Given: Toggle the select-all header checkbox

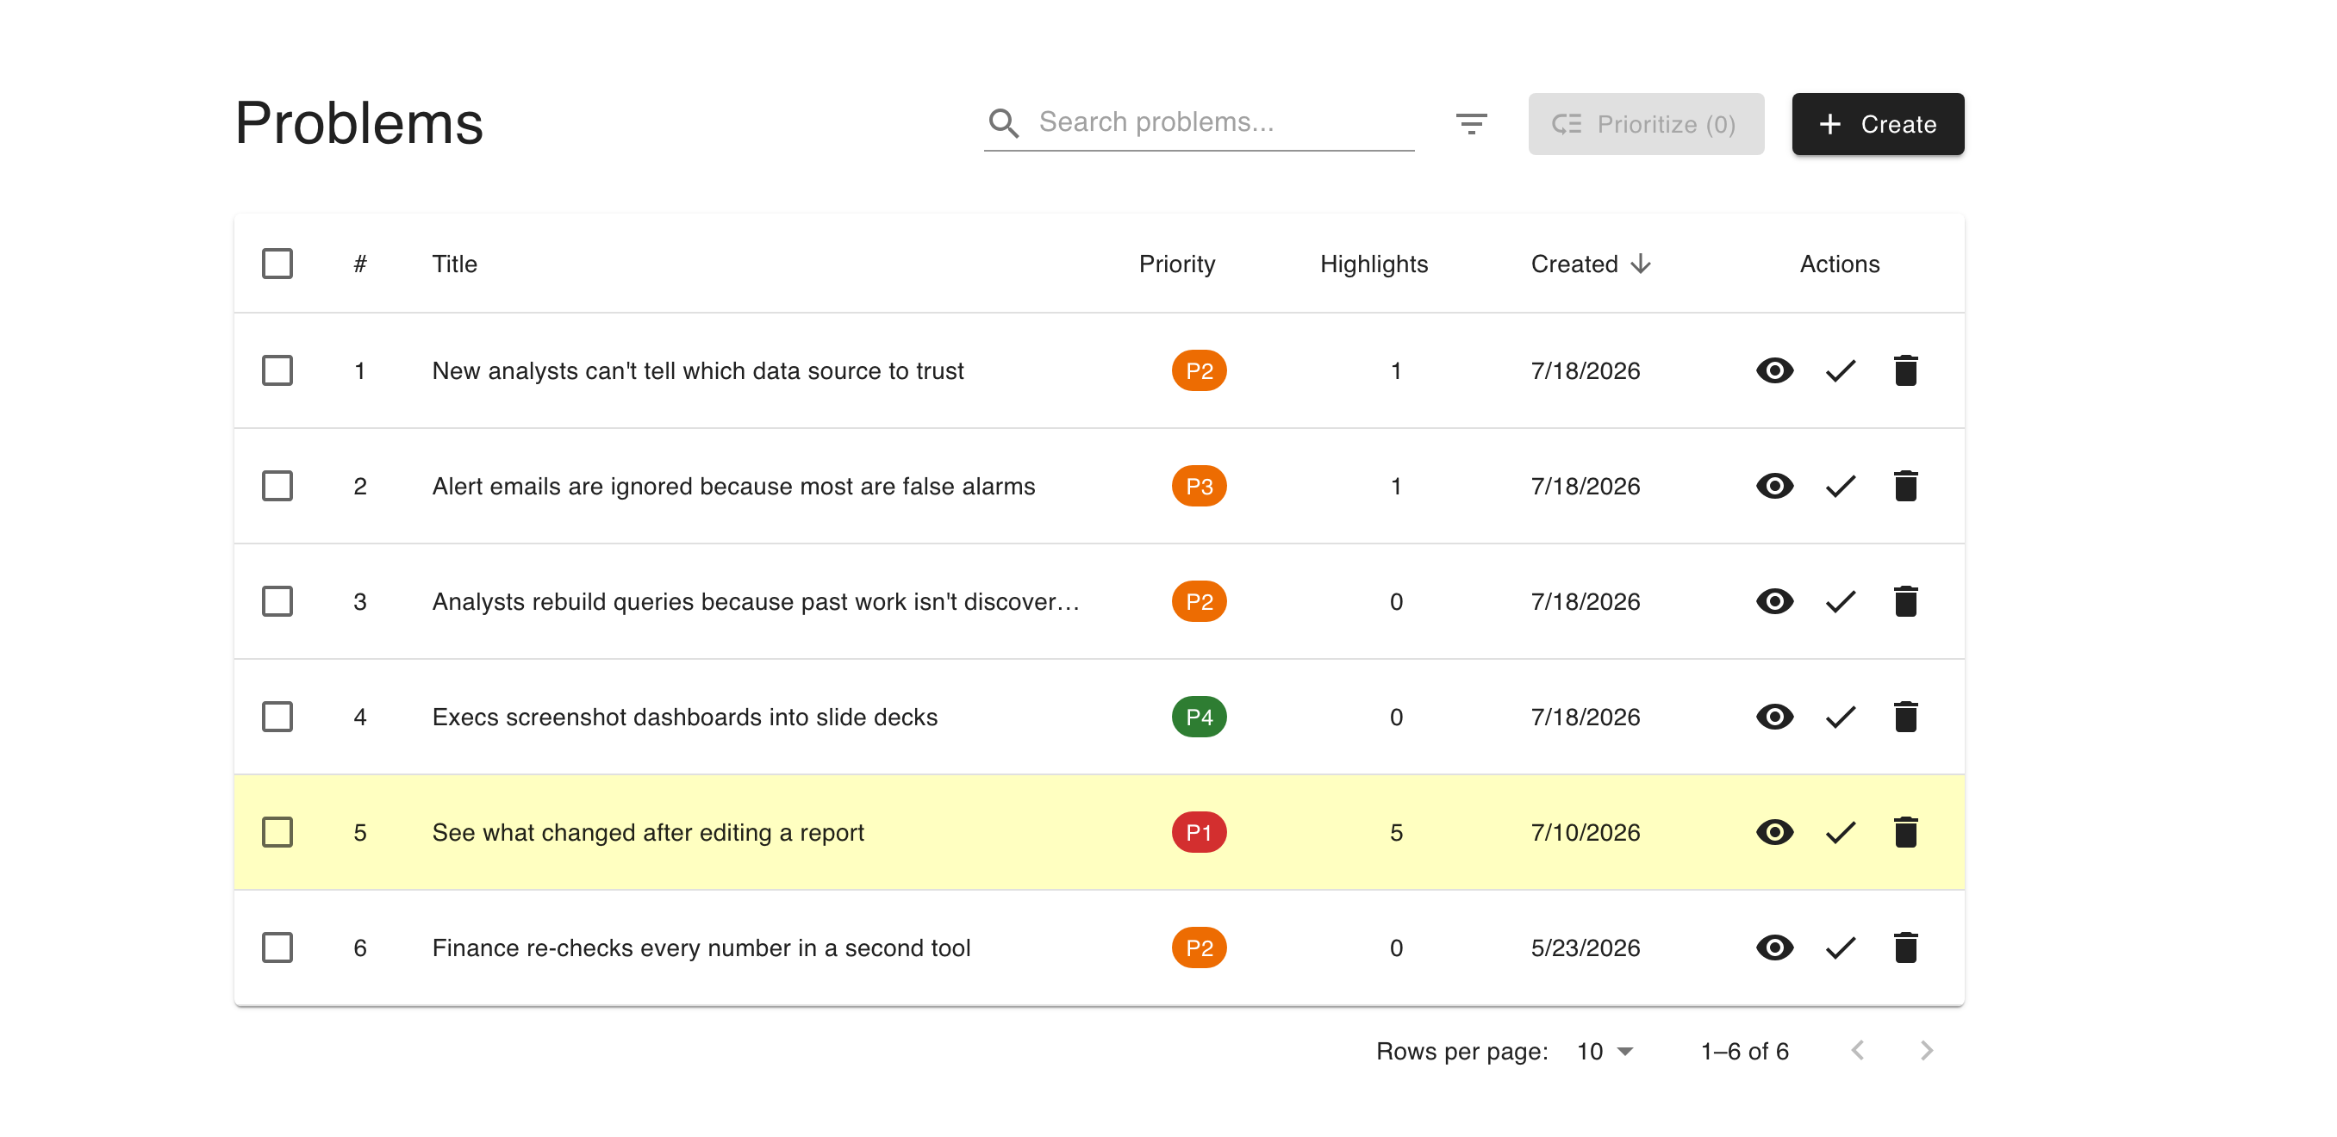Looking at the screenshot, I should (277, 264).
